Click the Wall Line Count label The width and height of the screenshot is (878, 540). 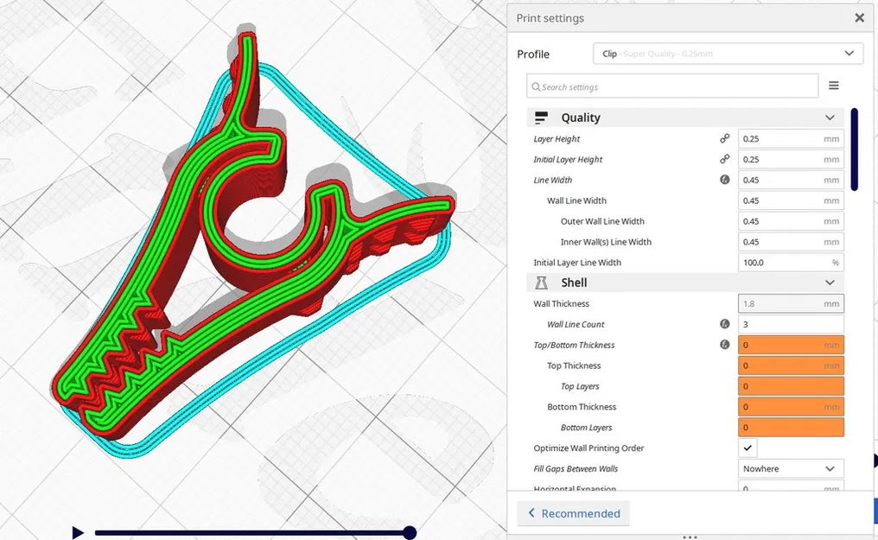576,325
